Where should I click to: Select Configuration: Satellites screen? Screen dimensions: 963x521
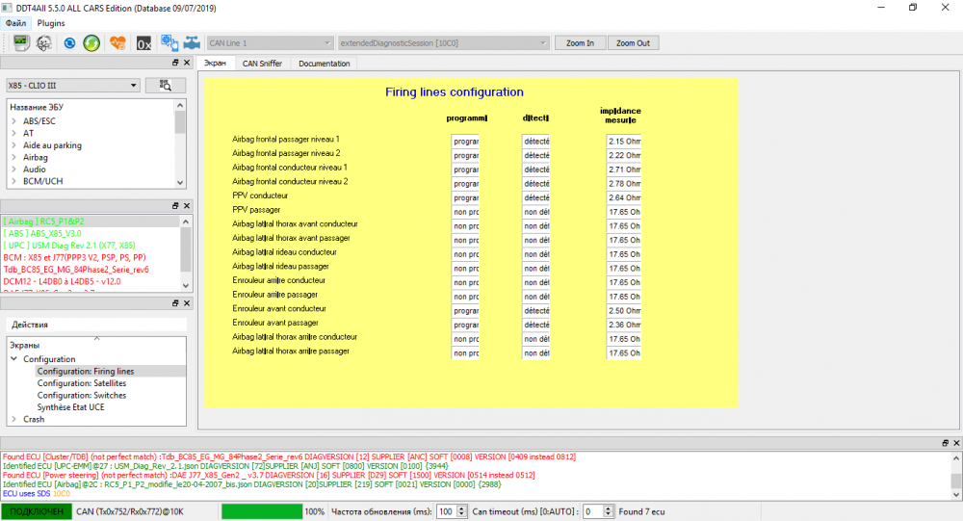82,382
